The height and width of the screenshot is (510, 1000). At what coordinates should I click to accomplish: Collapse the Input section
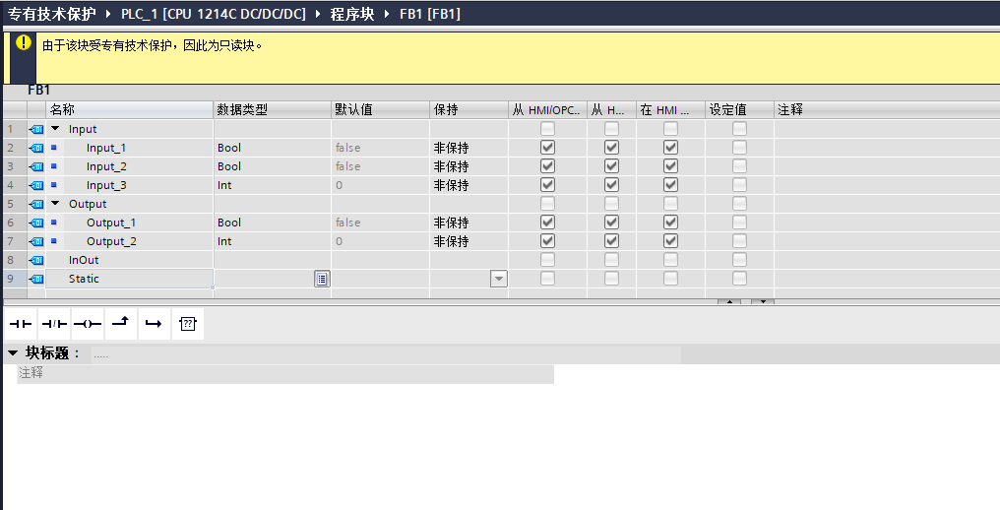55,128
